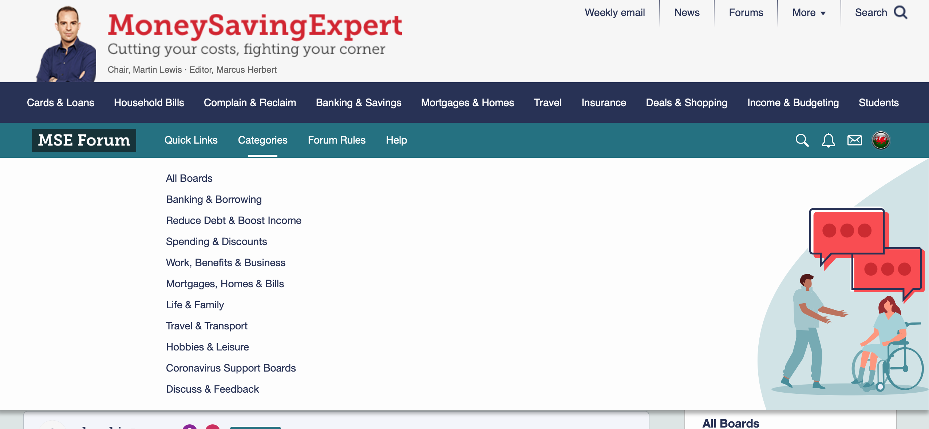
Task: Select Hobbies & Leisure category
Action: pos(207,347)
